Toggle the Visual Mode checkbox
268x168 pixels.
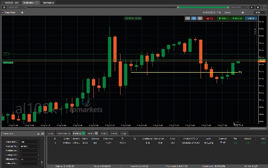pos(3,12)
